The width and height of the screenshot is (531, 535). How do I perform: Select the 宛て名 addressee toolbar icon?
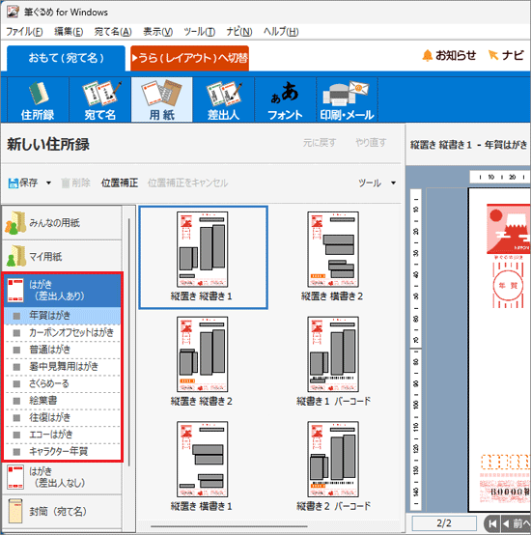click(x=100, y=99)
